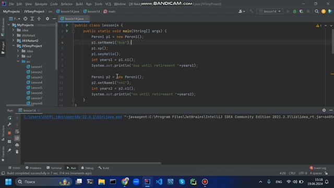
Task: Click the build project hammer icon
Action: [x=252, y=11]
